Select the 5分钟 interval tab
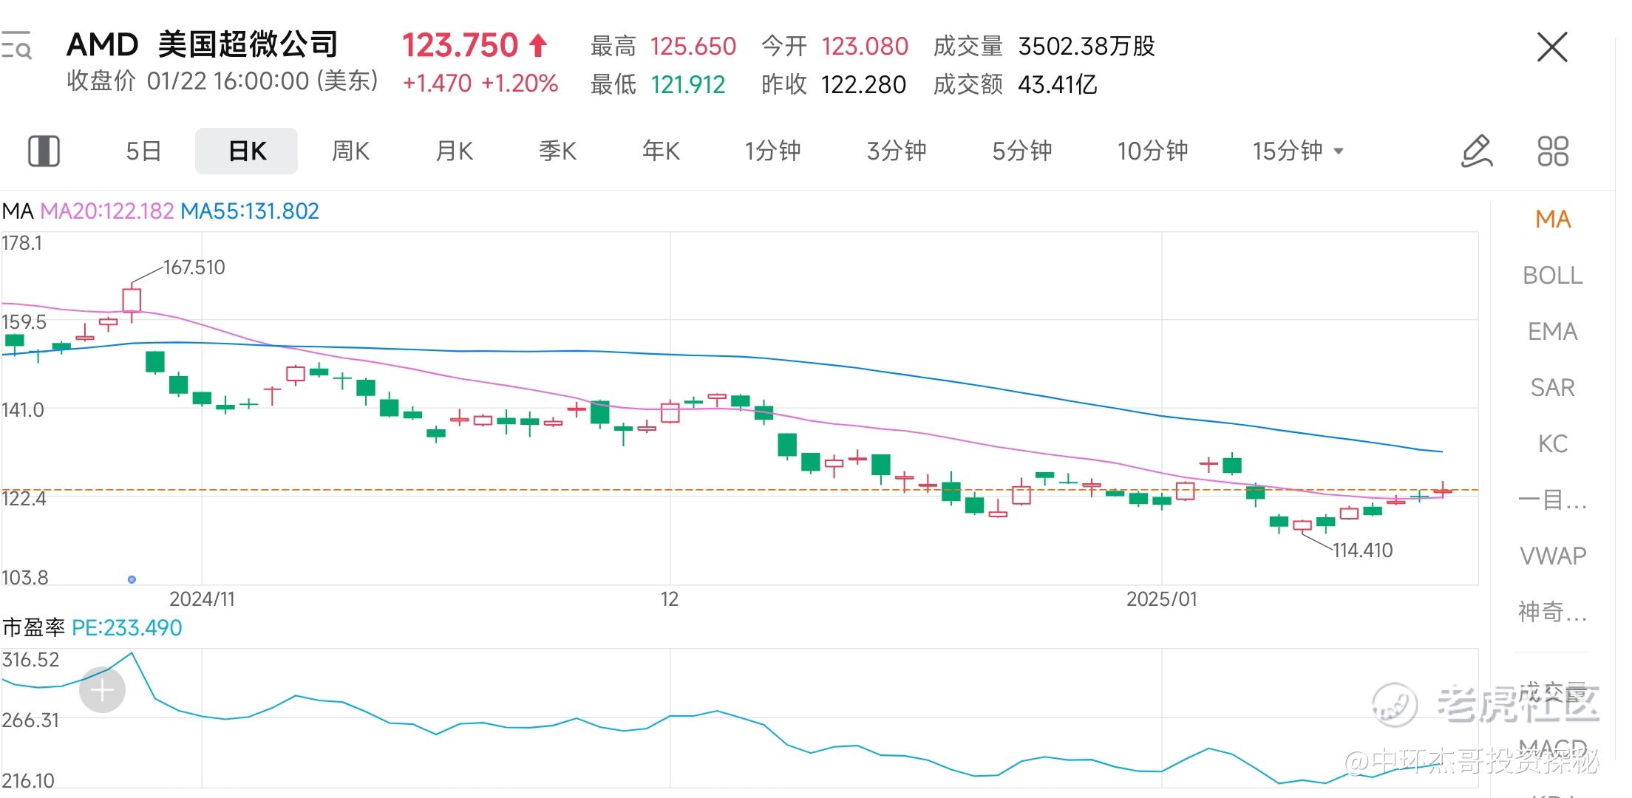This screenshot has height=798, width=1632. [1022, 151]
